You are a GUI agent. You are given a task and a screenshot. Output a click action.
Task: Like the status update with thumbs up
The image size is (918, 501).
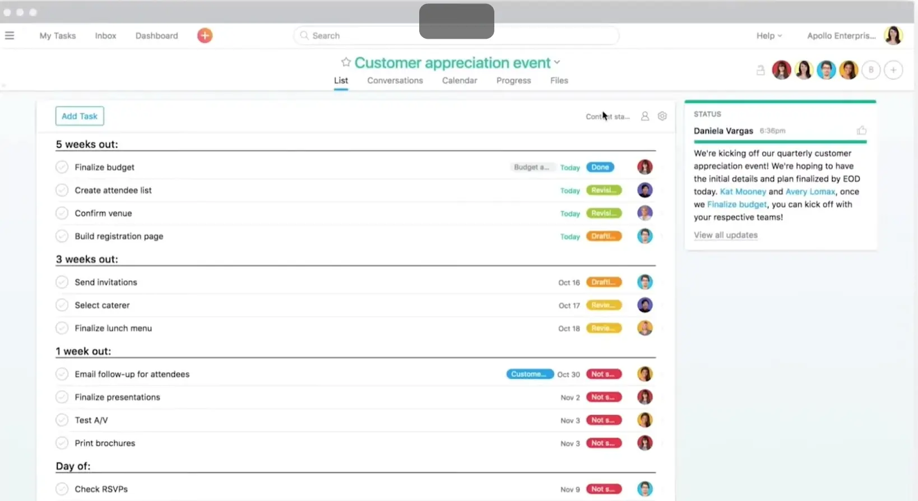click(x=861, y=131)
